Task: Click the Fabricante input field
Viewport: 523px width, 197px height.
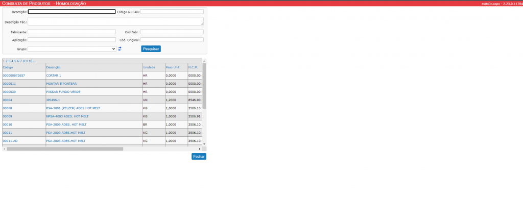Action: [x=72, y=32]
